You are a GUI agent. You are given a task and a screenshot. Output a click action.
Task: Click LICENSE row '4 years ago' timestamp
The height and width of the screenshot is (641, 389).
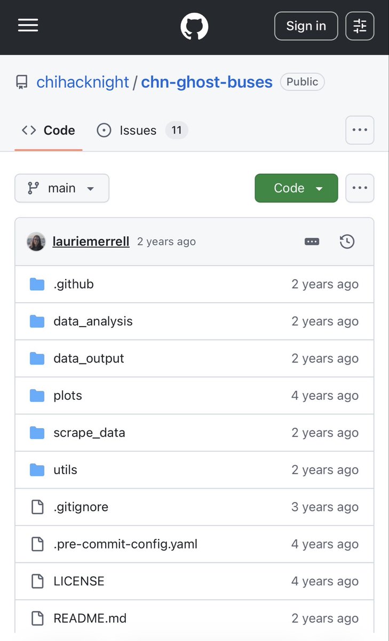[x=325, y=581]
